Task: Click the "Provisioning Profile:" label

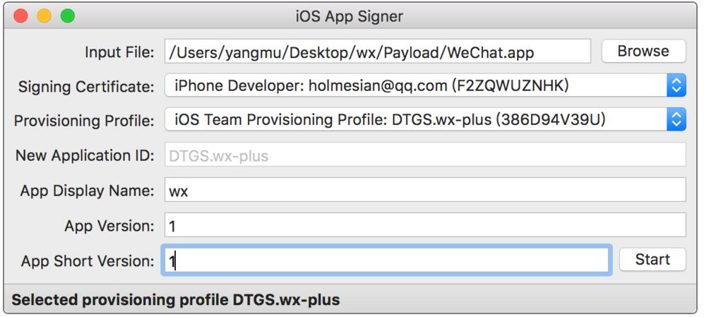Action: point(84,121)
